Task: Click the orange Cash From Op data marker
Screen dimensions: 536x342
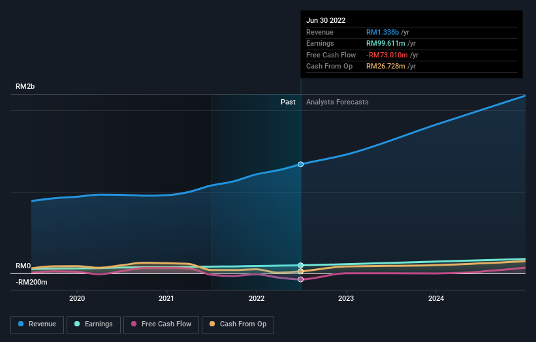Action: [300, 272]
